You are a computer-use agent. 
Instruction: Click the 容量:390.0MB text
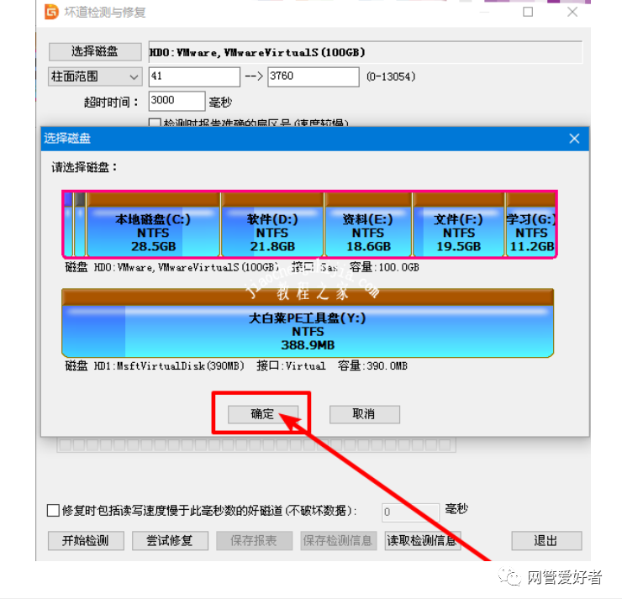click(x=372, y=365)
